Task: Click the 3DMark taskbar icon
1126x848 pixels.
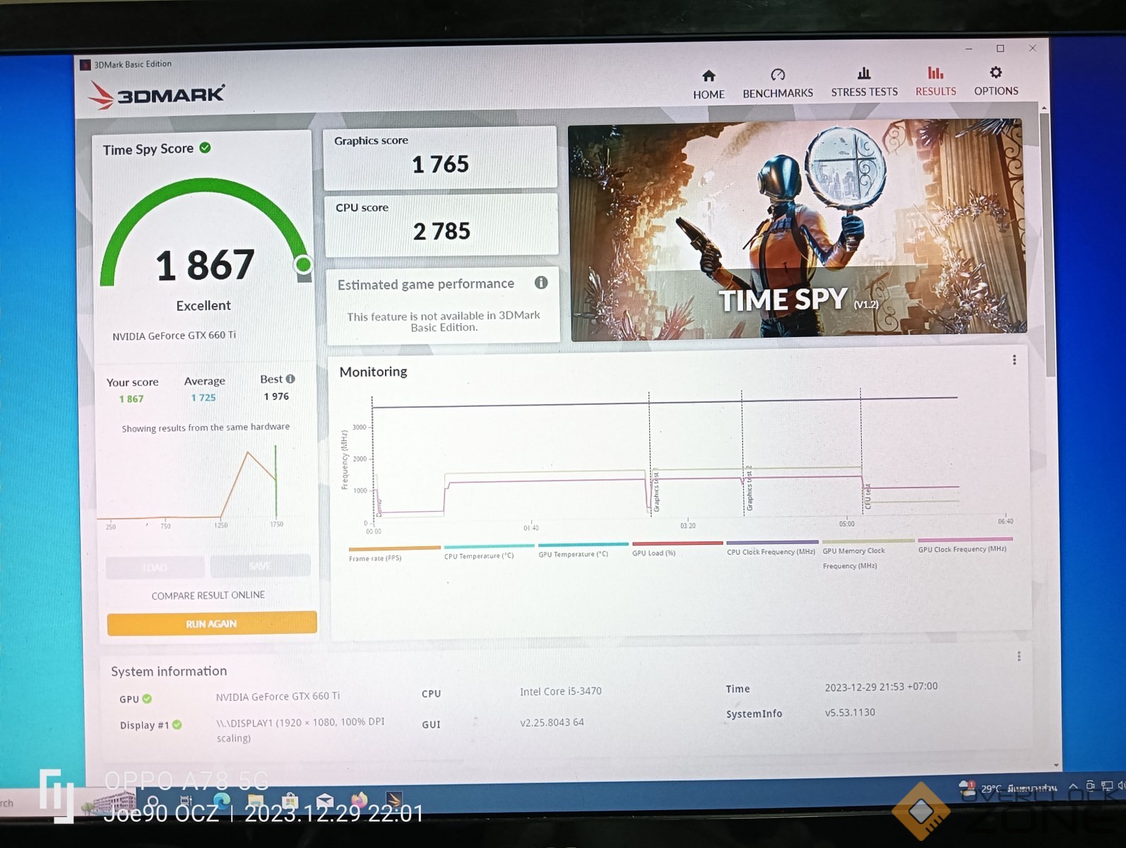Action: [x=393, y=800]
